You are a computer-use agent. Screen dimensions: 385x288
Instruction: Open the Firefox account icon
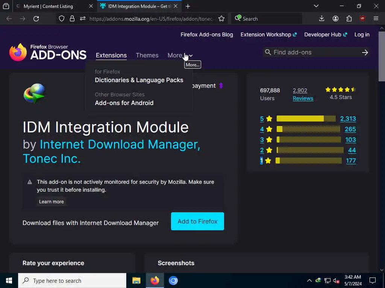[x=335, y=19]
